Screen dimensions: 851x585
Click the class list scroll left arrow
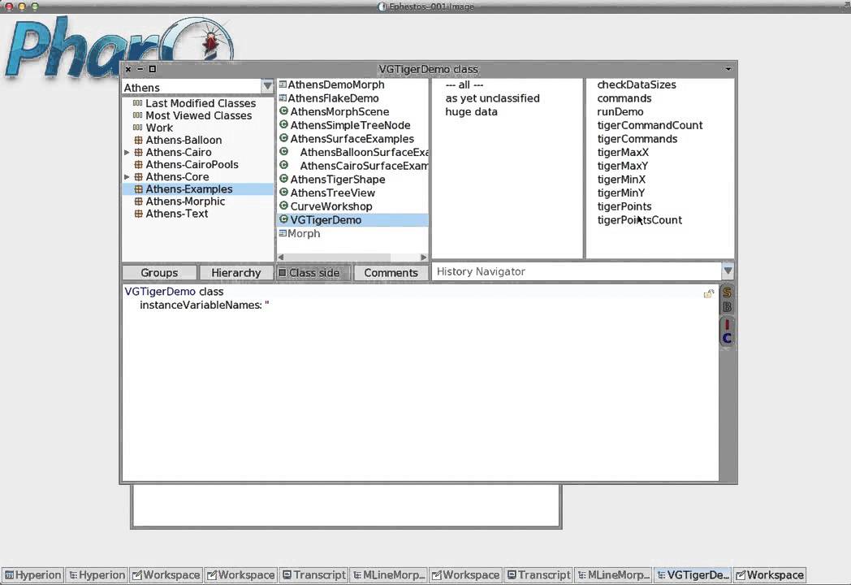281,257
